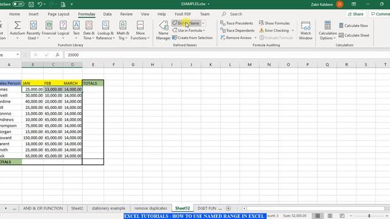390x219 pixels.
Task: Open Recently Used functions
Action: tap(34, 30)
